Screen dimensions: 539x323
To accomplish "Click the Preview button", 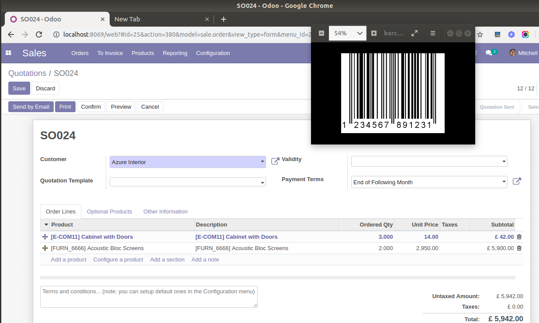I will [121, 107].
